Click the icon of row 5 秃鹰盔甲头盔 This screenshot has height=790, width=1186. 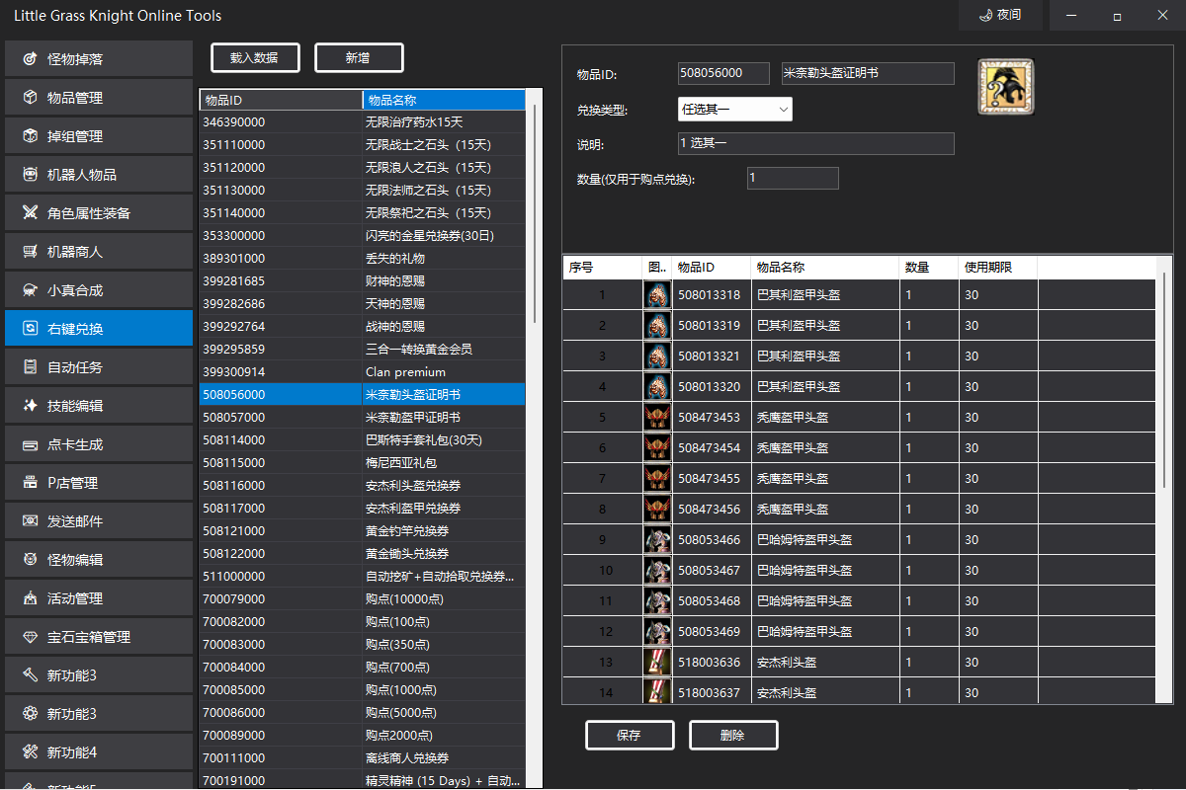pyautogui.click(x=657, y=418)
